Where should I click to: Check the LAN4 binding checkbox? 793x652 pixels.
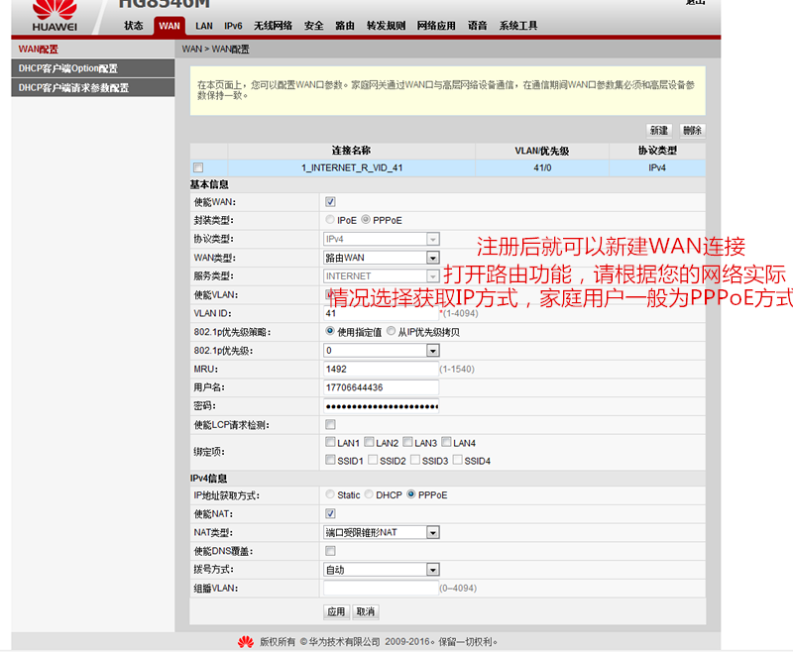pyautogui.click(x=446, y=442)
